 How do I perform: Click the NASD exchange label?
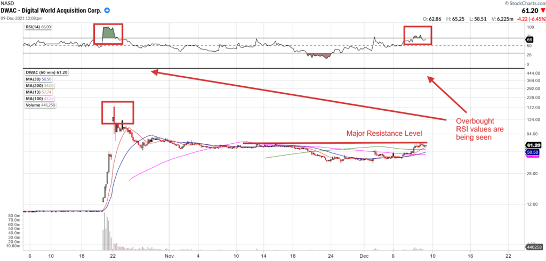[6, 4]
